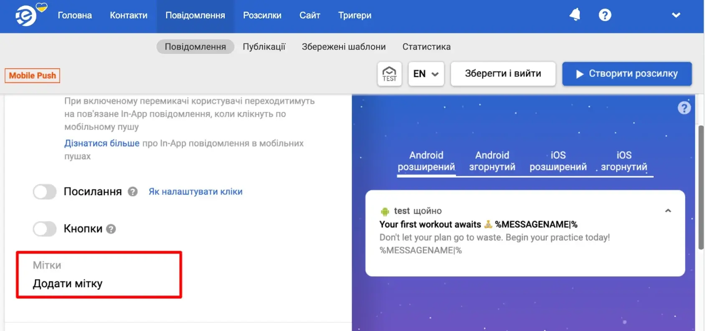Follow the Дізнатися більше link

102,143
